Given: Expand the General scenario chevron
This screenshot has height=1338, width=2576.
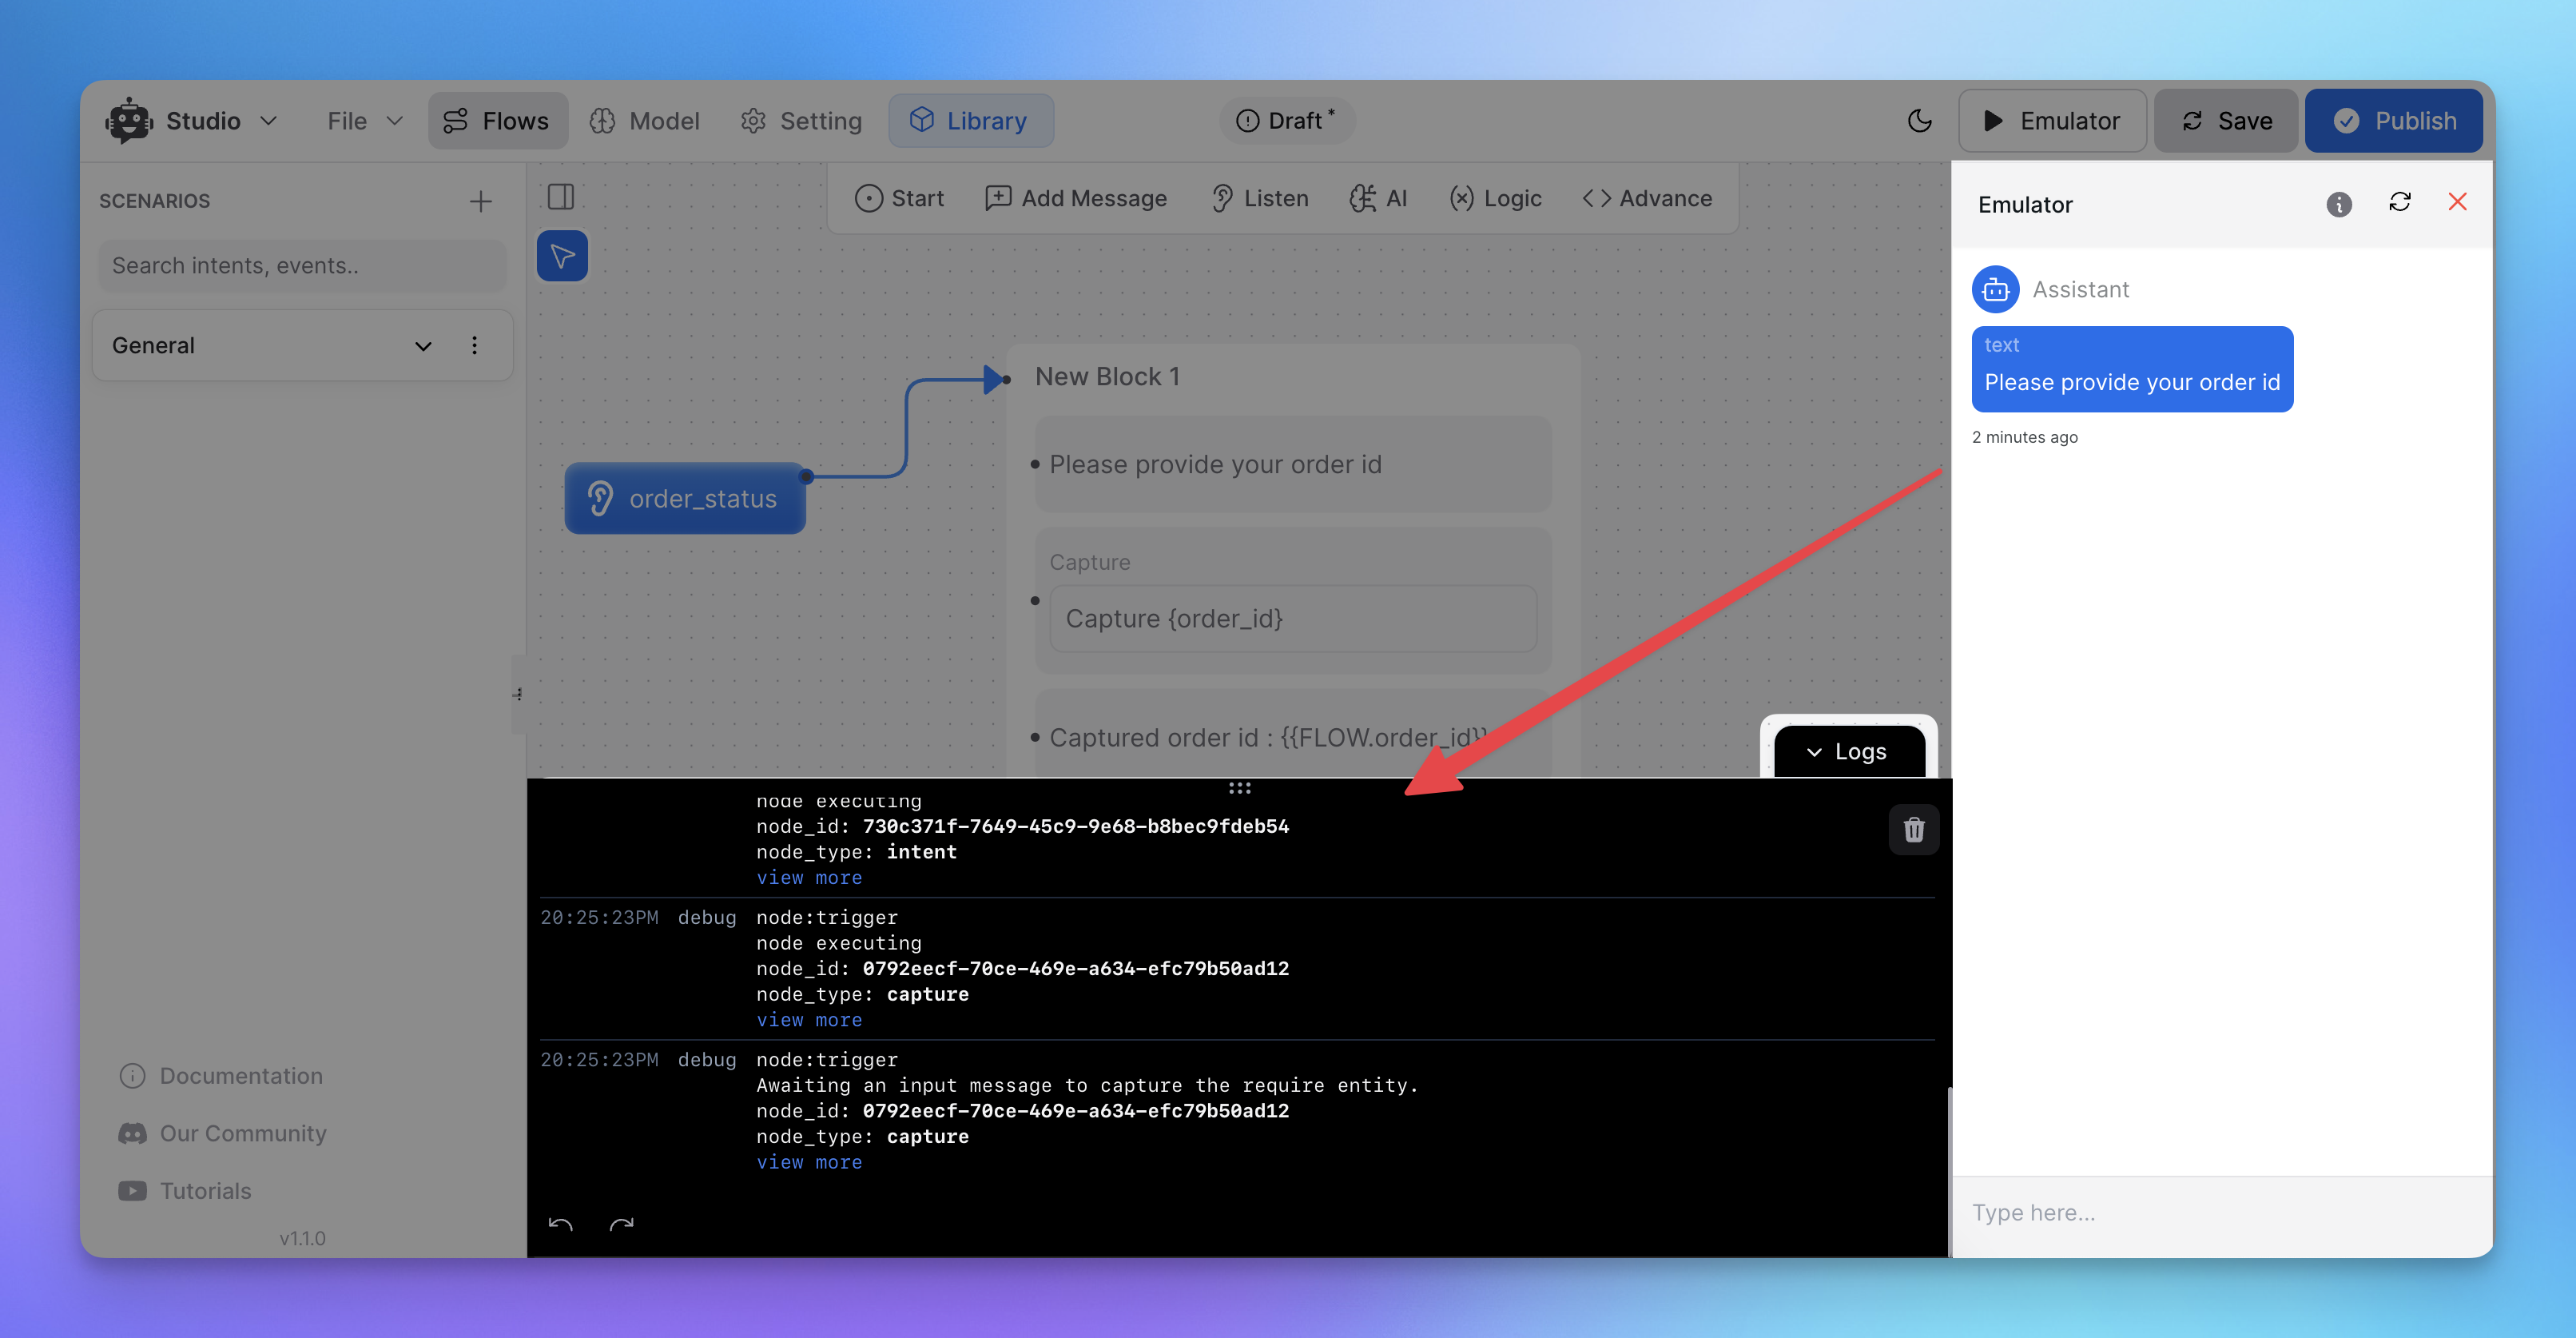Looking at the screenshot, I should (x=423, y=346).
